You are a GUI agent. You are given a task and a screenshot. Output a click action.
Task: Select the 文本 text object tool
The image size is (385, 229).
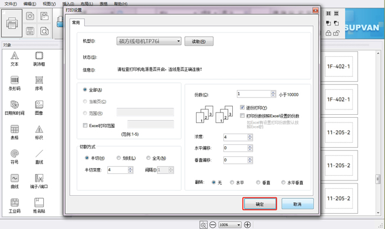pos(14,59)
